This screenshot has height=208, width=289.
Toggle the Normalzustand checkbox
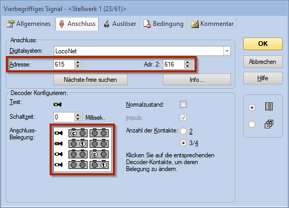coord(183,105)
